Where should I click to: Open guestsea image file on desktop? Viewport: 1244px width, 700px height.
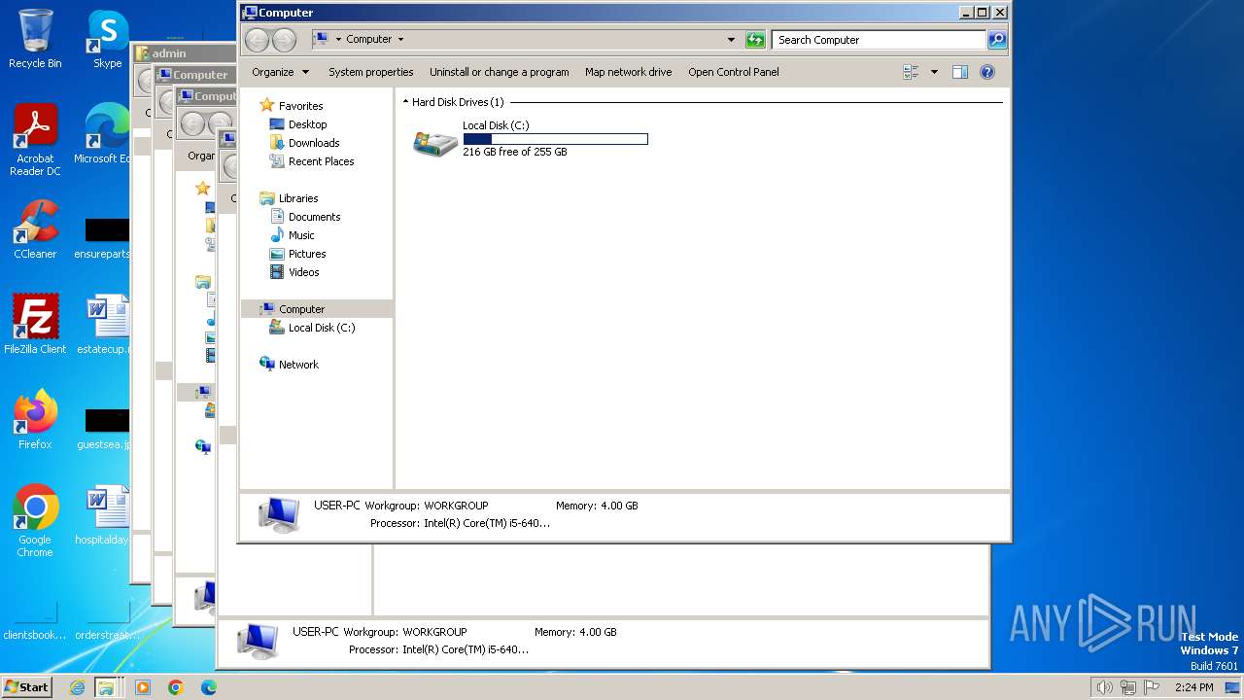[105, 427]
